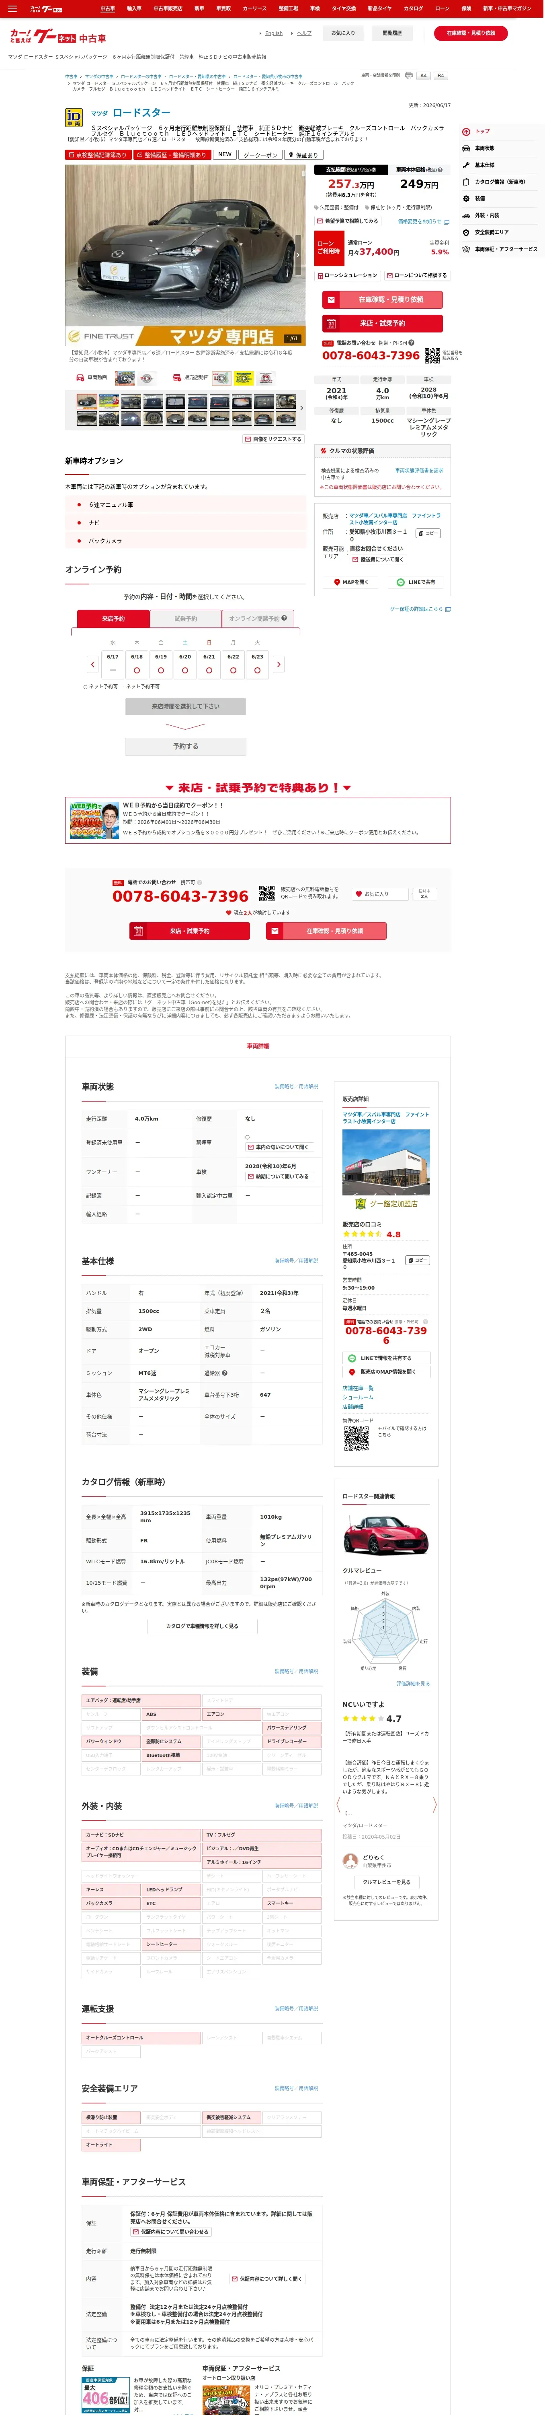Open the グー保証の詳細はこちら link
Image resolution: width=545 pixels, height=2415 pixels.
coord(420,609)
